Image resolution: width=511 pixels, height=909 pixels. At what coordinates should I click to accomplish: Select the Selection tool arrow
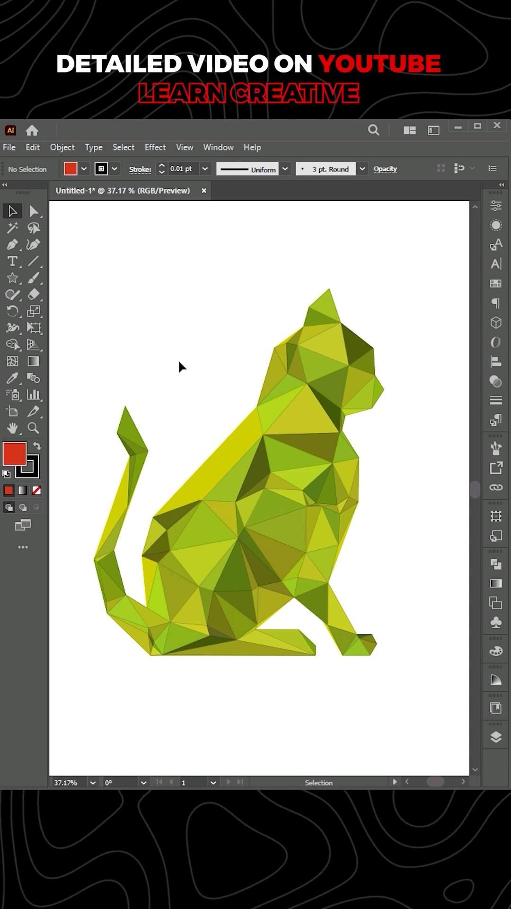point(12,211)
